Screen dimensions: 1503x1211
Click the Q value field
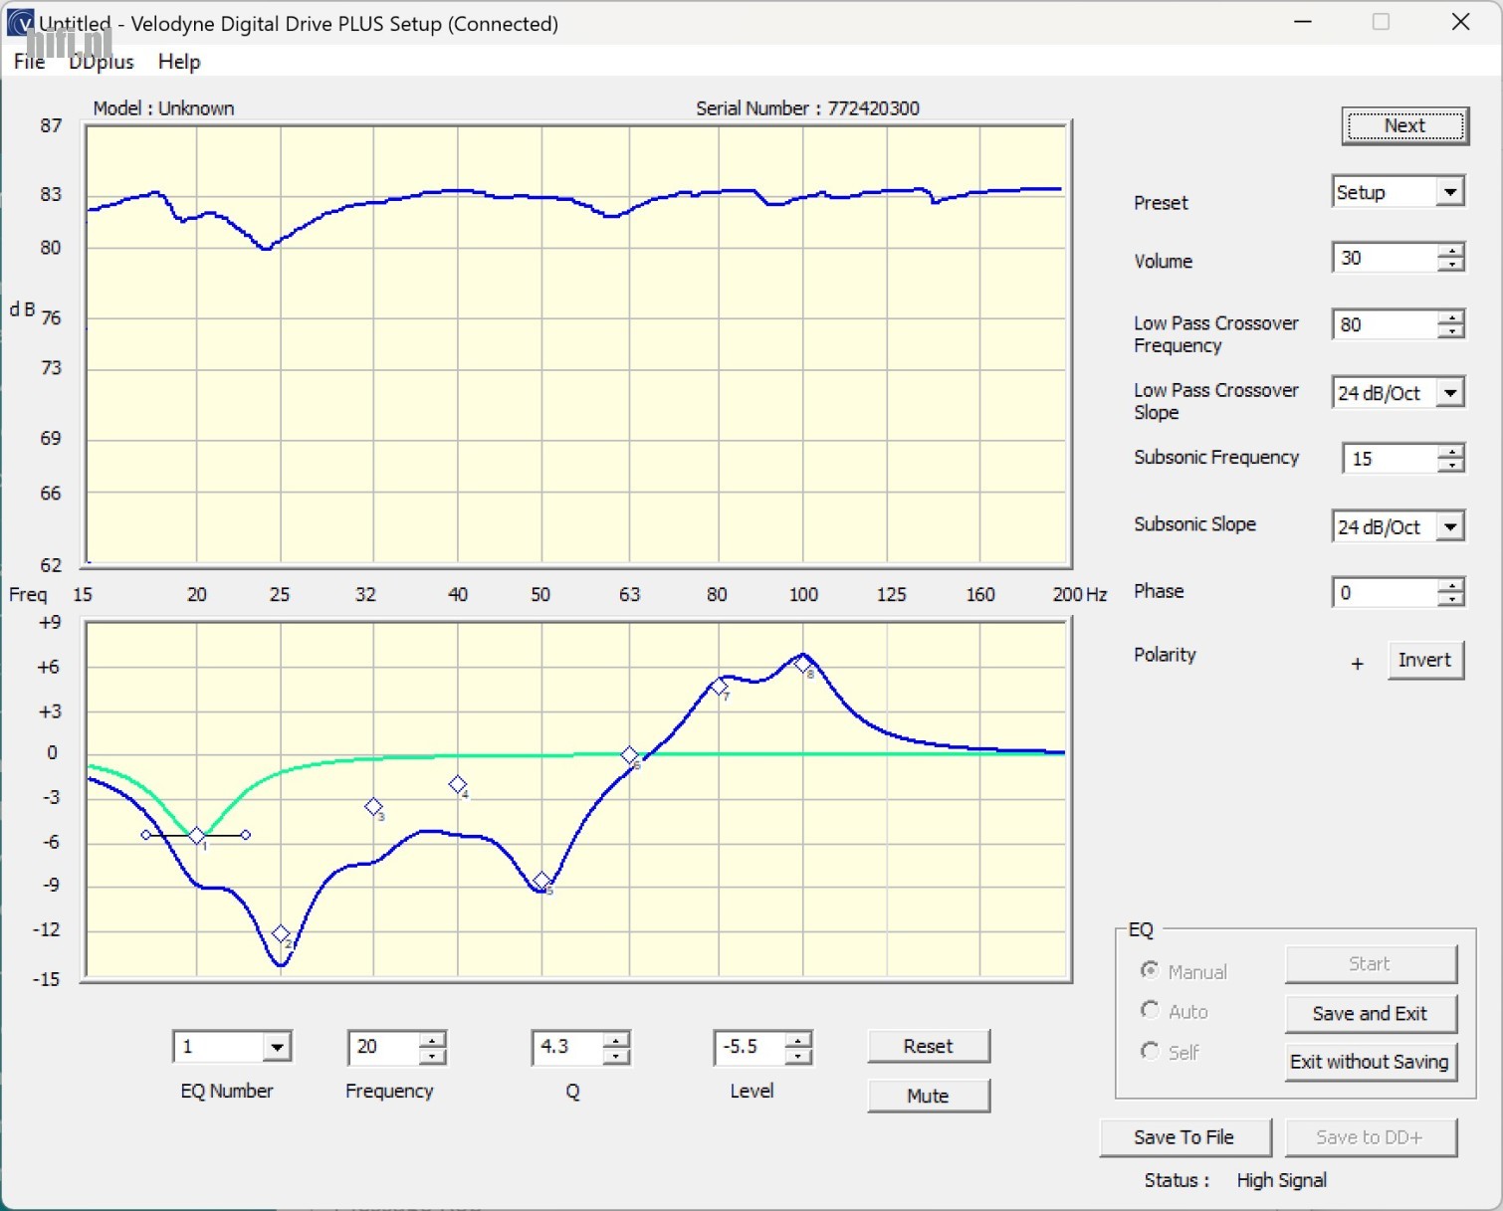point(568,1047)
